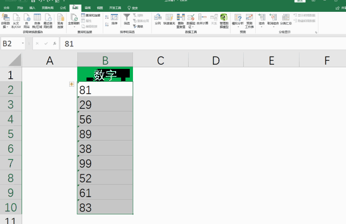Toggle the 筛选 (Filter) funnel icon
This screenshot has height=224, width=346.
coord(127,18)
